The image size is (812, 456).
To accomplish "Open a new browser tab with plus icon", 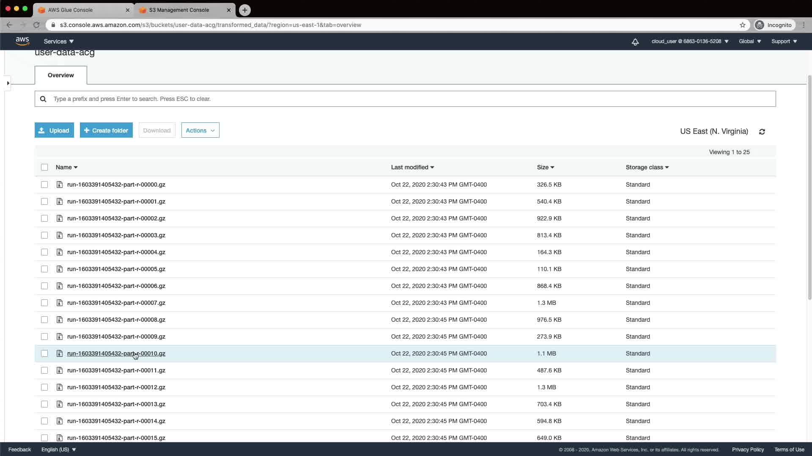I will [244, 10].
